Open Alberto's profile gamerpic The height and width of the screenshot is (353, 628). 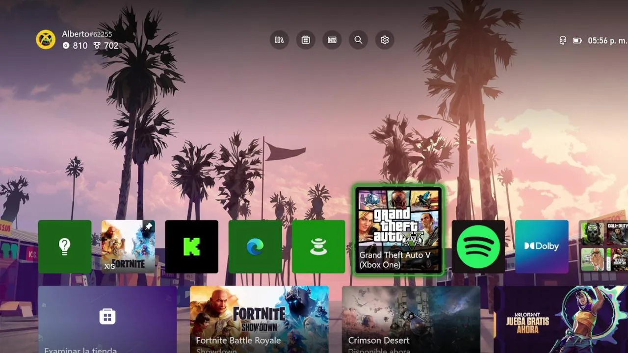46,40
